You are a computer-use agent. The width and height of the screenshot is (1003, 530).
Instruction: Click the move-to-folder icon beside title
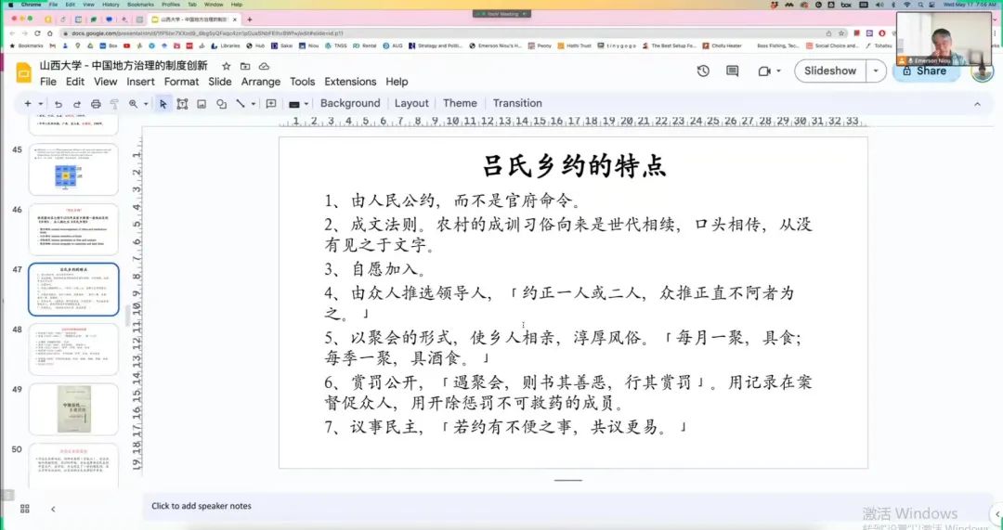click(245, 66)
